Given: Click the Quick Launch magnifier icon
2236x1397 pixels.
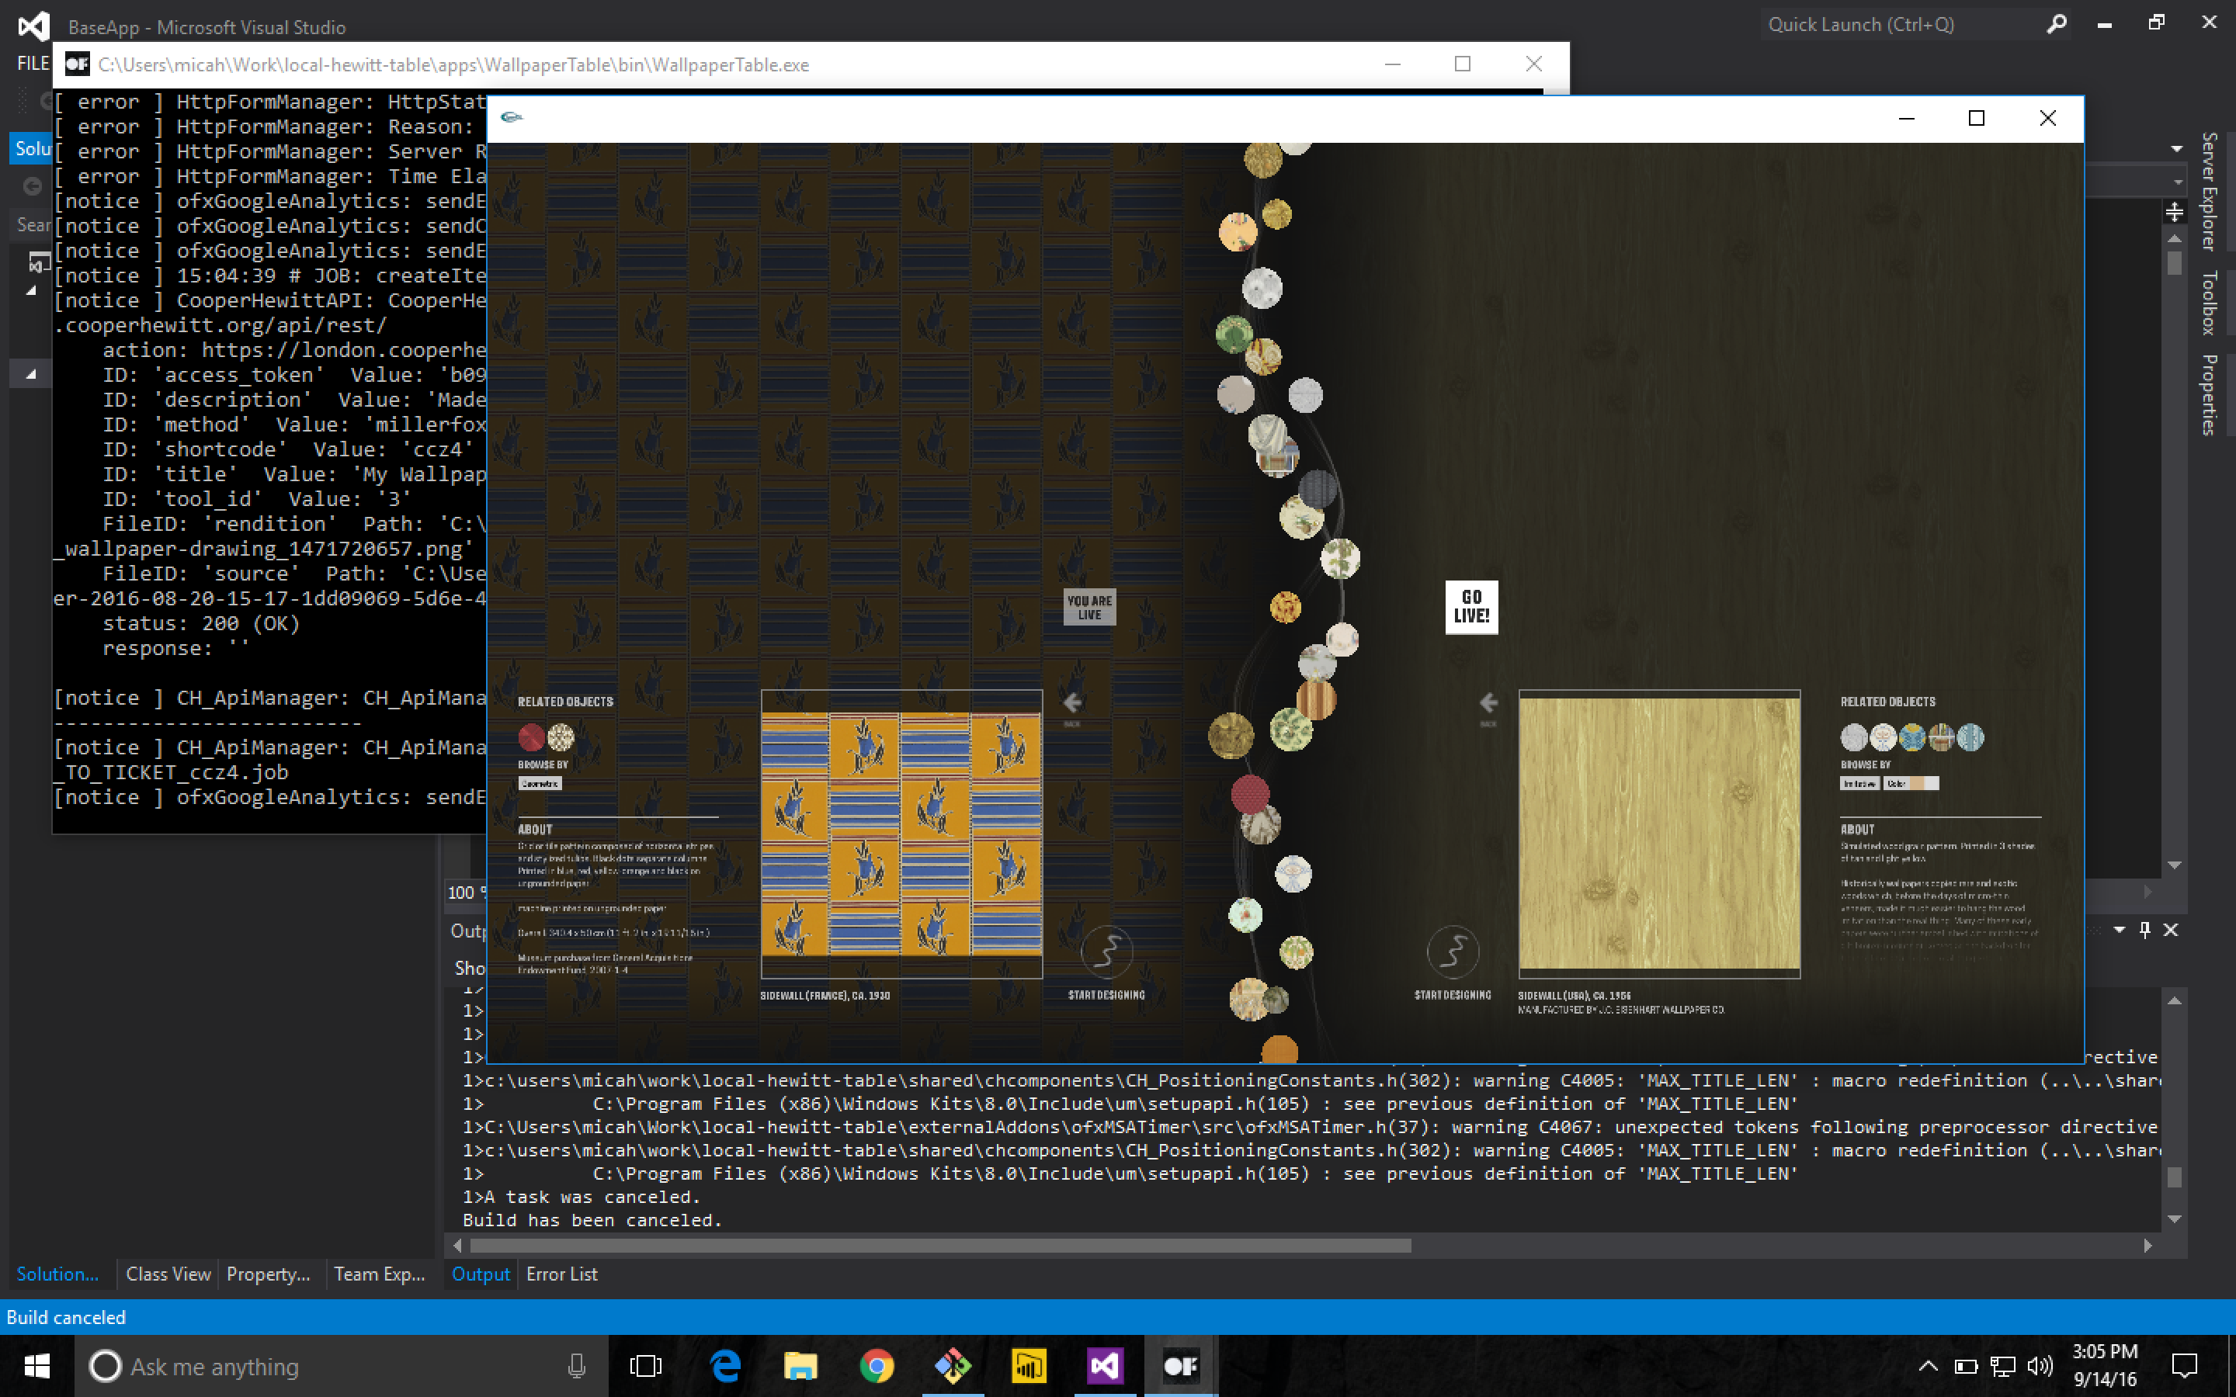Looking at the screenshot, I should click(x=2056, y=25).
